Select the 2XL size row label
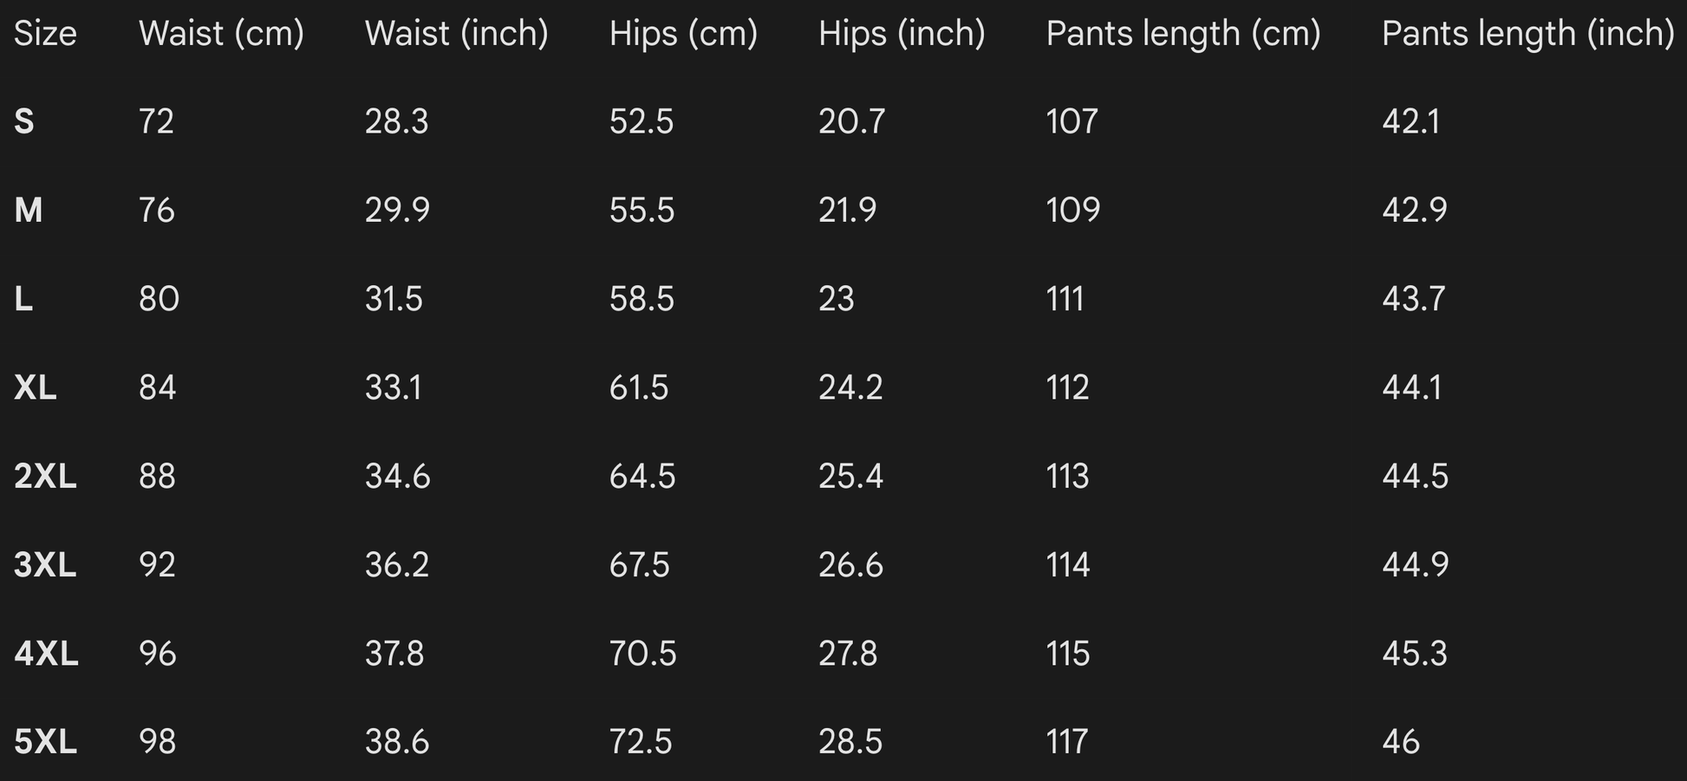The image size is (1687, 781). pos(45,477)
